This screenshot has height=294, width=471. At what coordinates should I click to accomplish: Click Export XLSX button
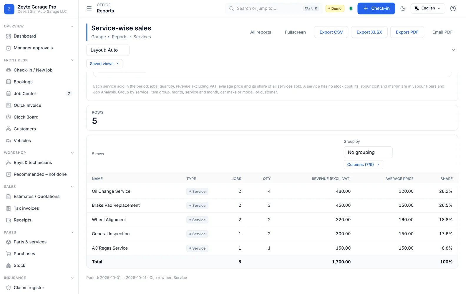click(x=369, y=32)
